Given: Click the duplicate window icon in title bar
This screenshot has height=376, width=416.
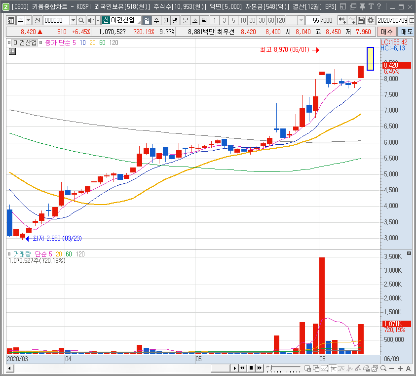Looking at the screenshot, I should coord(353,6).
